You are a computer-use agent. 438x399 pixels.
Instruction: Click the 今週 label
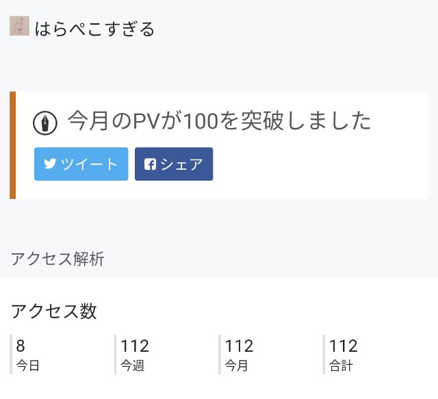click(x=132, y=365)
